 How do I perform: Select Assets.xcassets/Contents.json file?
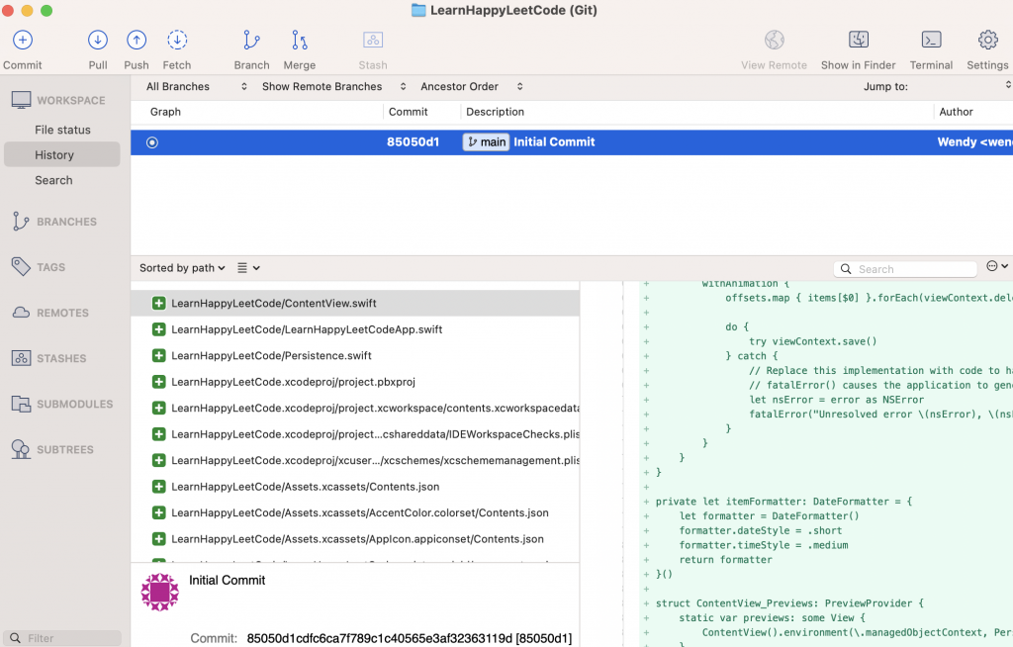[x=355, y=487]
